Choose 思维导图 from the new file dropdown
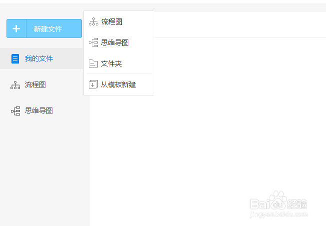The width and height of the screenshot is (326, 226). [115, 43]
